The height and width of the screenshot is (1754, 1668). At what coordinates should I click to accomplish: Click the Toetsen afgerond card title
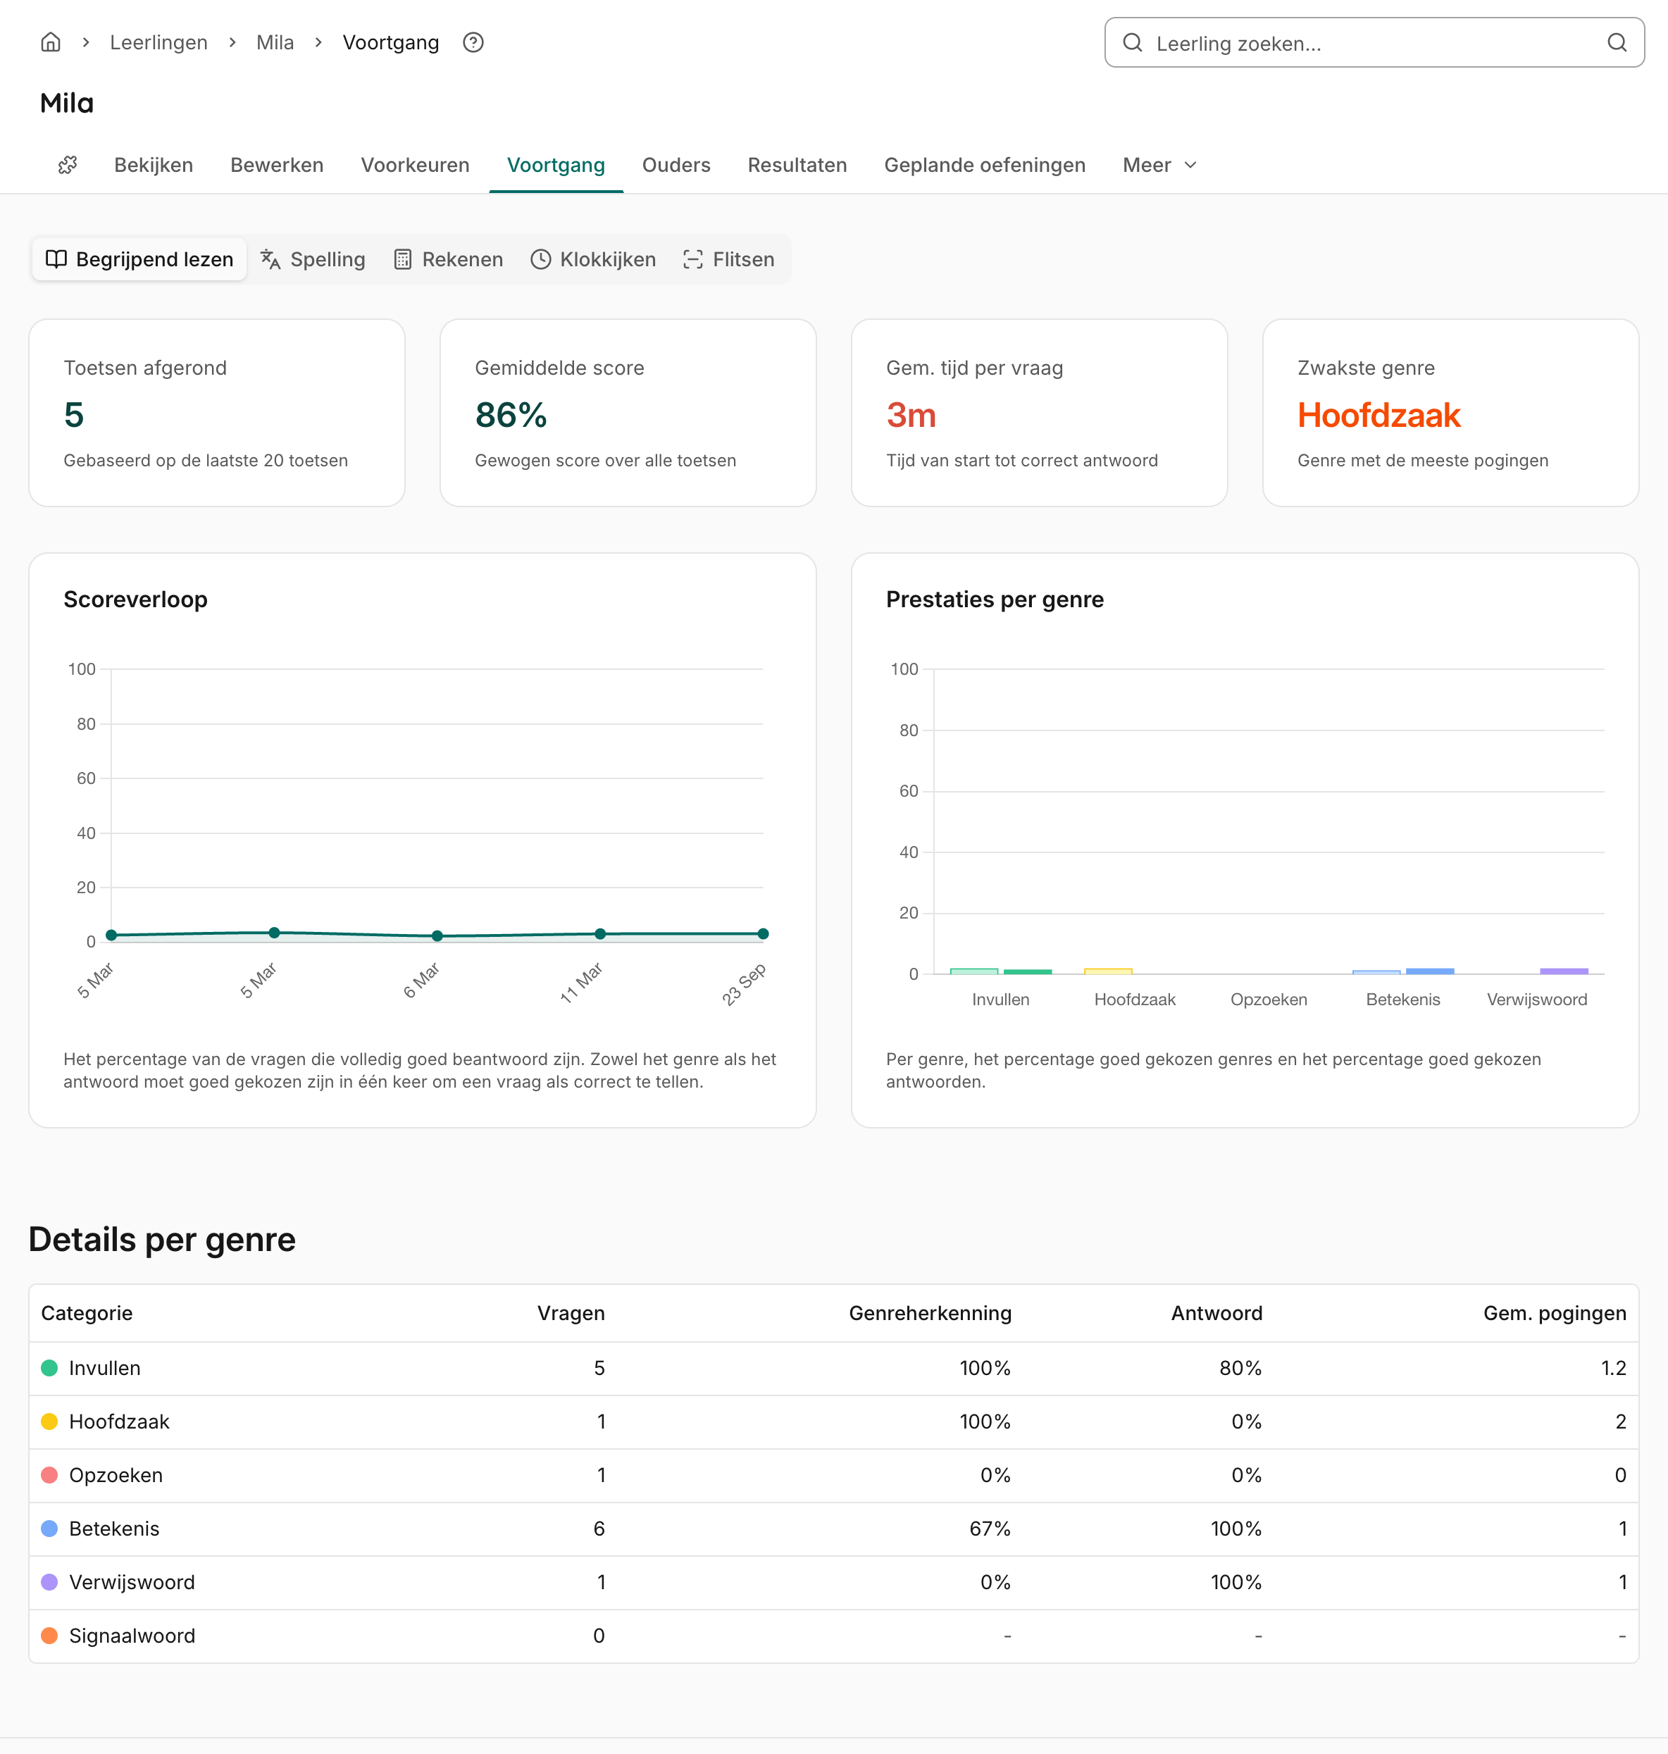coord(145,368)
